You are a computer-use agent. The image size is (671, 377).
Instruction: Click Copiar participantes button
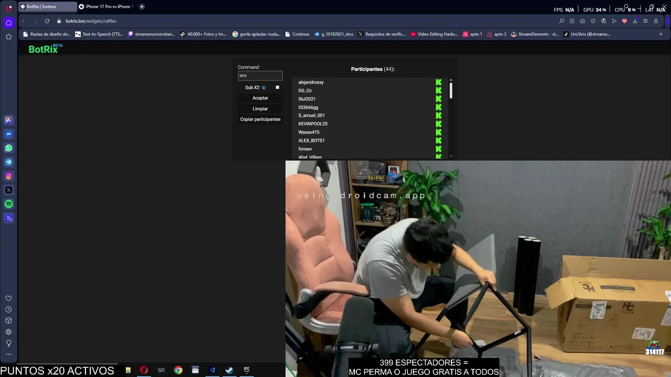click(x=260, y=119)
